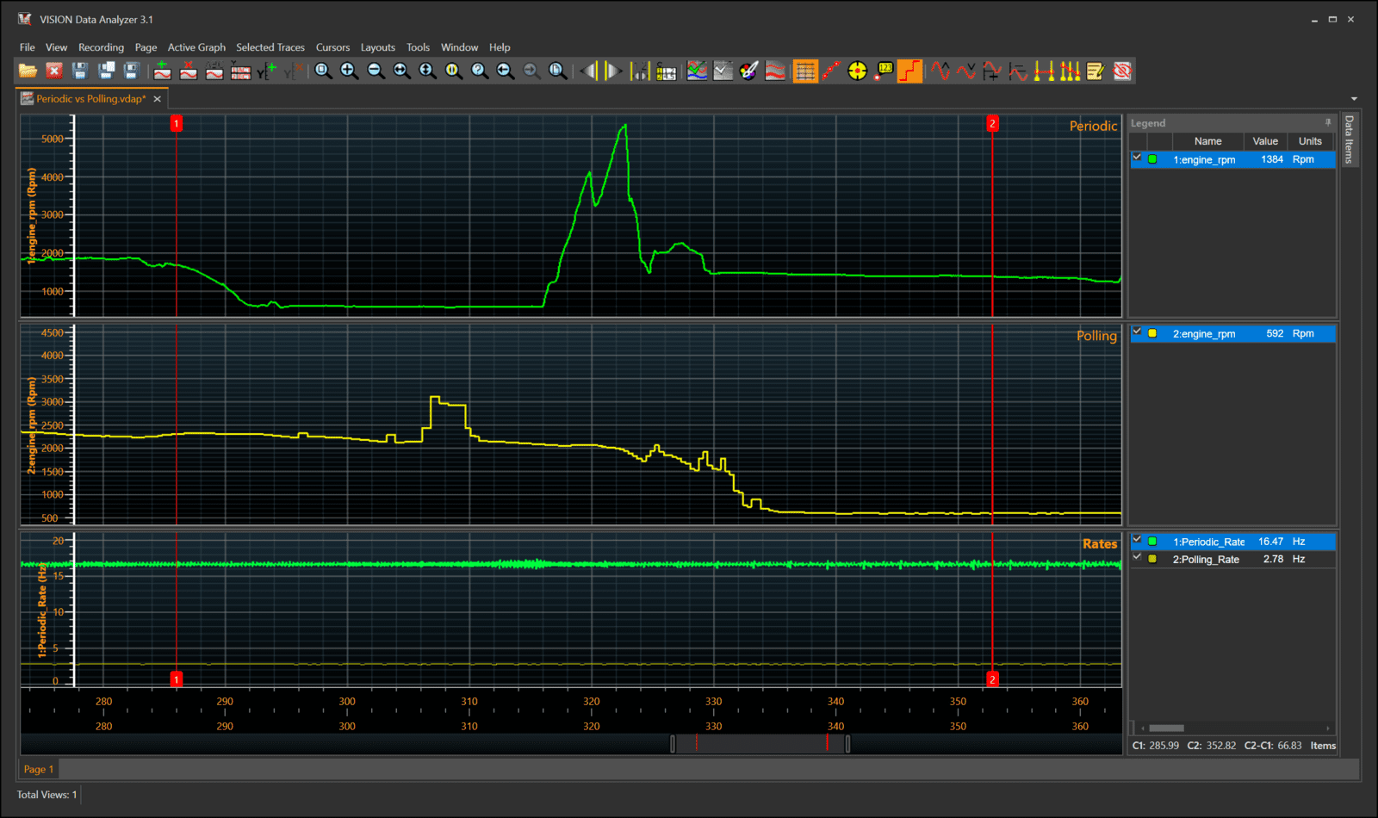The width and height of the screenshot is (1378, 818).
Task: Open the Layouts menu
Action: 377,47
